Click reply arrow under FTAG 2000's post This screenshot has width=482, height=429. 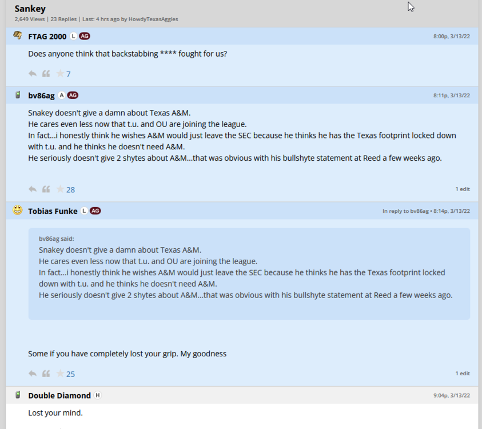(x=33, y=74)
